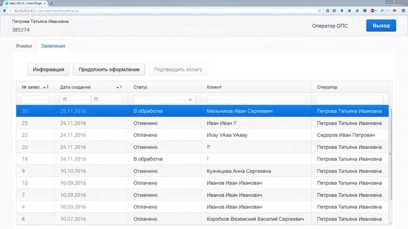The width and height of the screenshot is (408, 229).
Task: Click the Подтвердить оплату button
Action: click(178, 69)
